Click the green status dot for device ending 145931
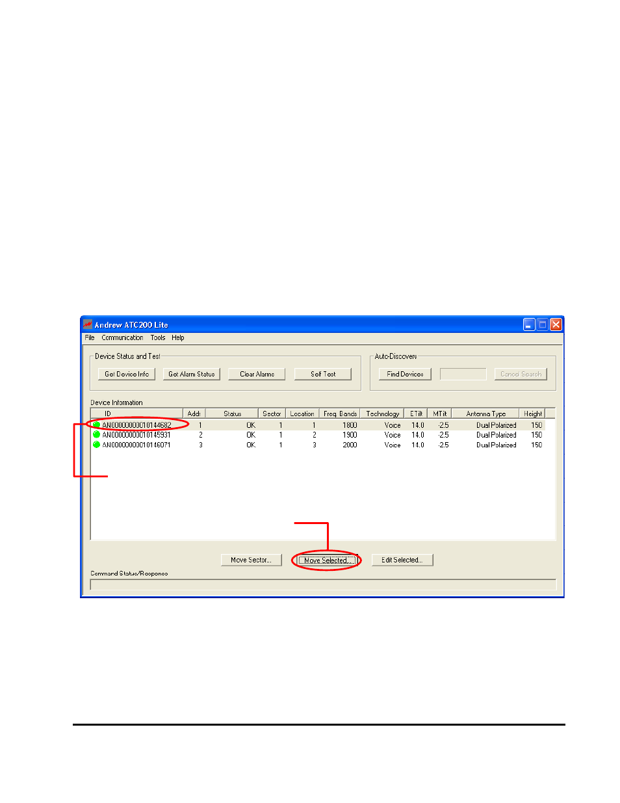The image size is (620, 803). pos(97,435)
